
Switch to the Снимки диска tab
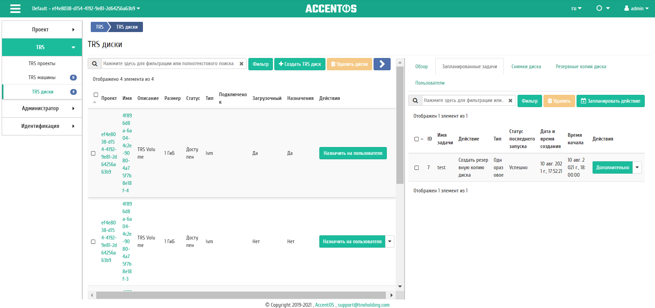click(x=526, y=67)
